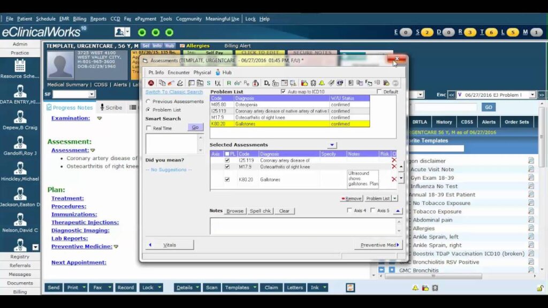Open Templates button dropdown arrow
This screenshot has height=308, width=548.
[255, 287]
